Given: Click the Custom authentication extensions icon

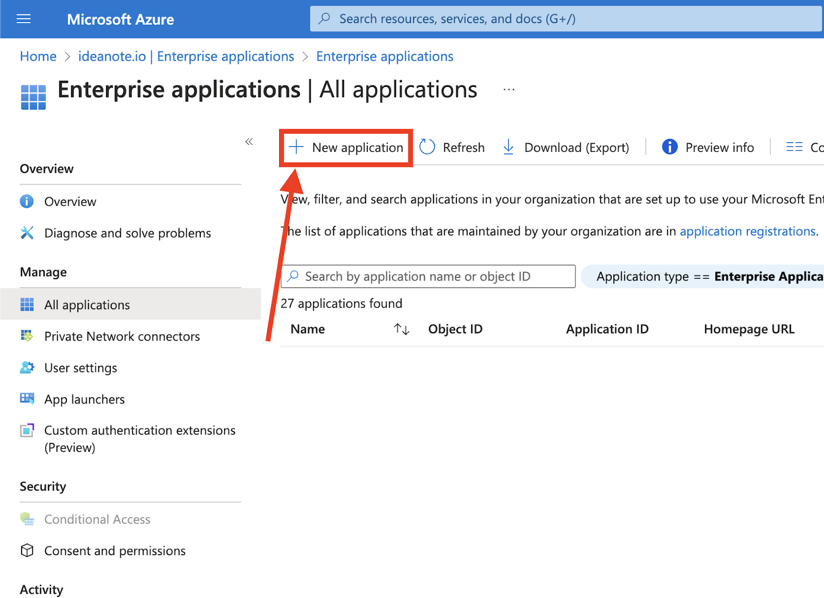Looking at the screenshot, I should [x=27, y=430].
